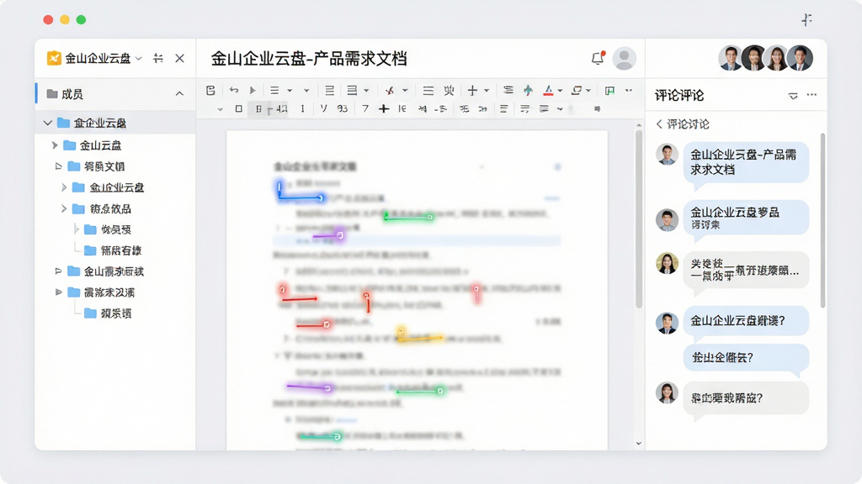Viewport: 862px width, 484px height.
Task: Open the format brush dropdown arrow
Action: point(405,91)
